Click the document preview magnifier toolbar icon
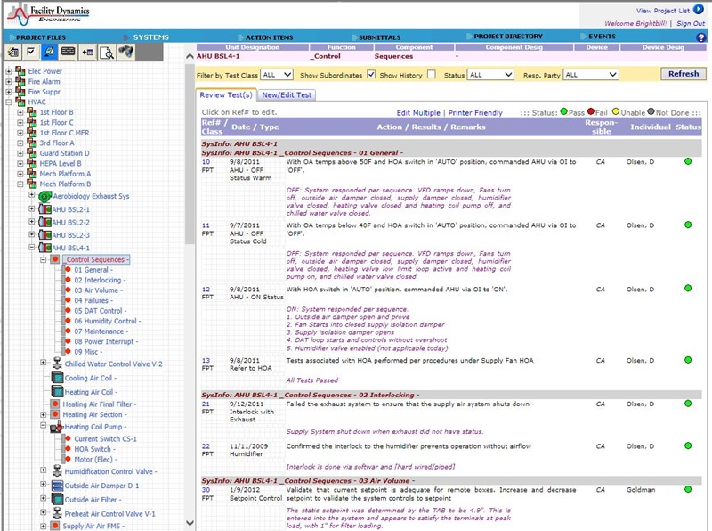The image size is (712, 531). point(107,53)
